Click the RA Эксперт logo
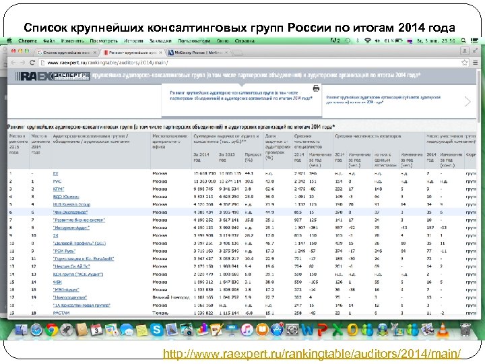Viewport: 485px width, 364px height. [x=53, y=75]
